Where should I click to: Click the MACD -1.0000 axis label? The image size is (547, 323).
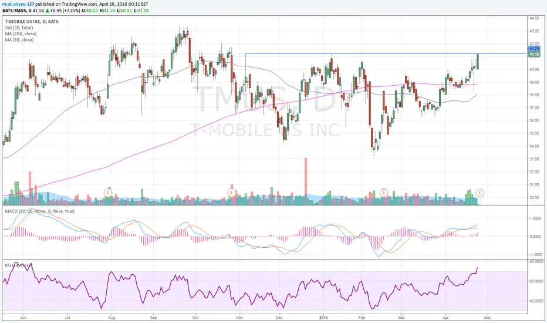pos(535,255)
